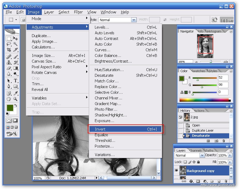The height and width of the screenshot is (189, 239).
Task: Toggle lock transparent pixels in Layers panel
Action: pyautogui.click(x=185, y=162)
